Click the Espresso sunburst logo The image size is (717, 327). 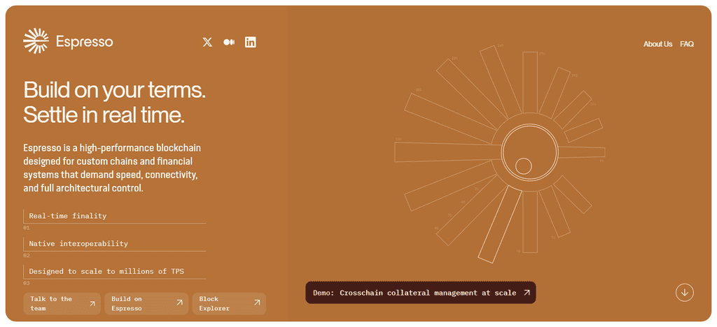(x=36, y=41)
